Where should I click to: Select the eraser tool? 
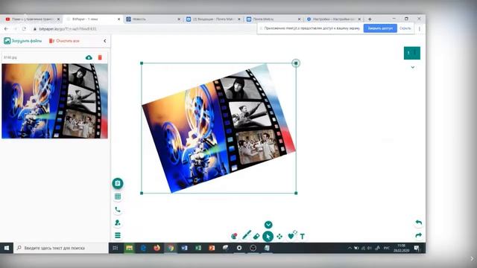tap(256, 237)
